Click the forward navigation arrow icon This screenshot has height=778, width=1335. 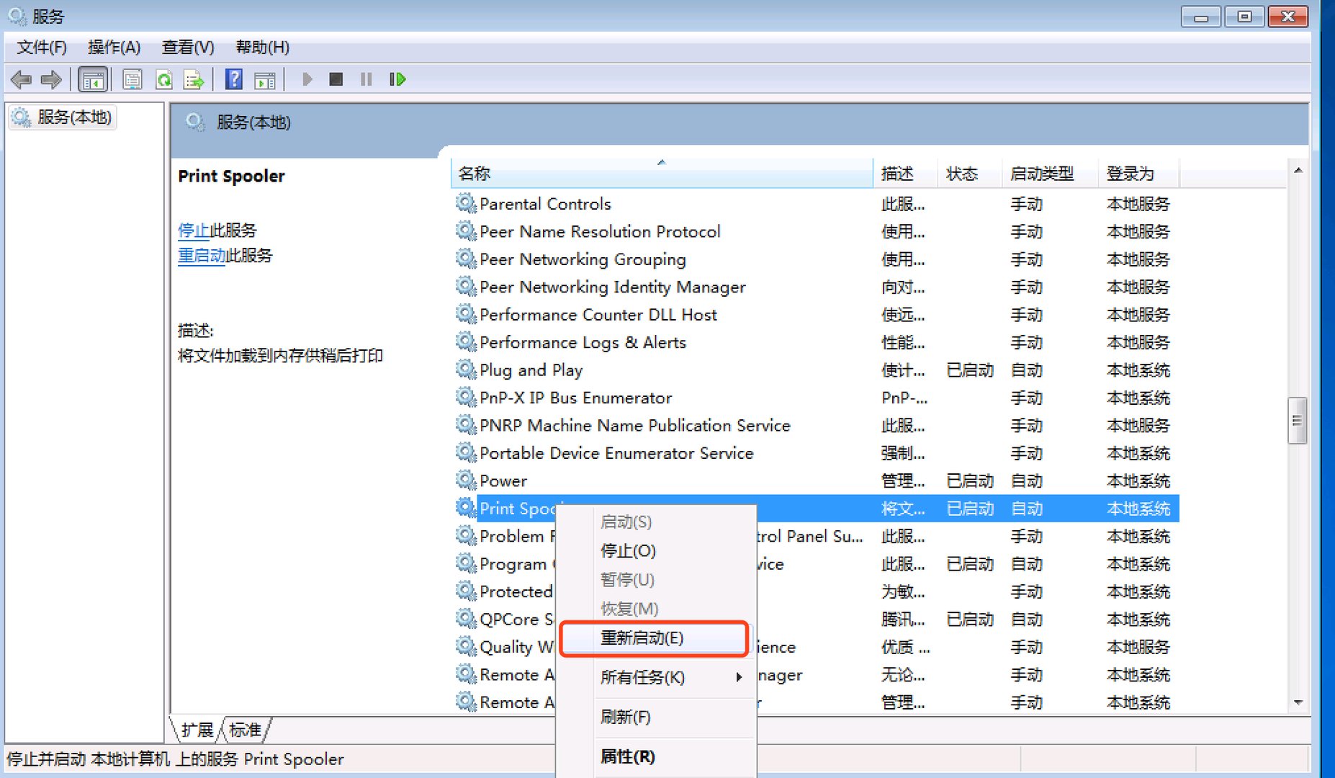51,79
